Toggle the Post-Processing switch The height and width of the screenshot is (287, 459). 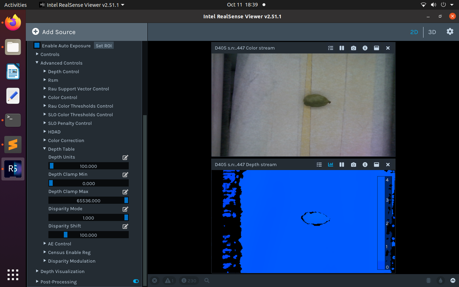coord(136,282)
